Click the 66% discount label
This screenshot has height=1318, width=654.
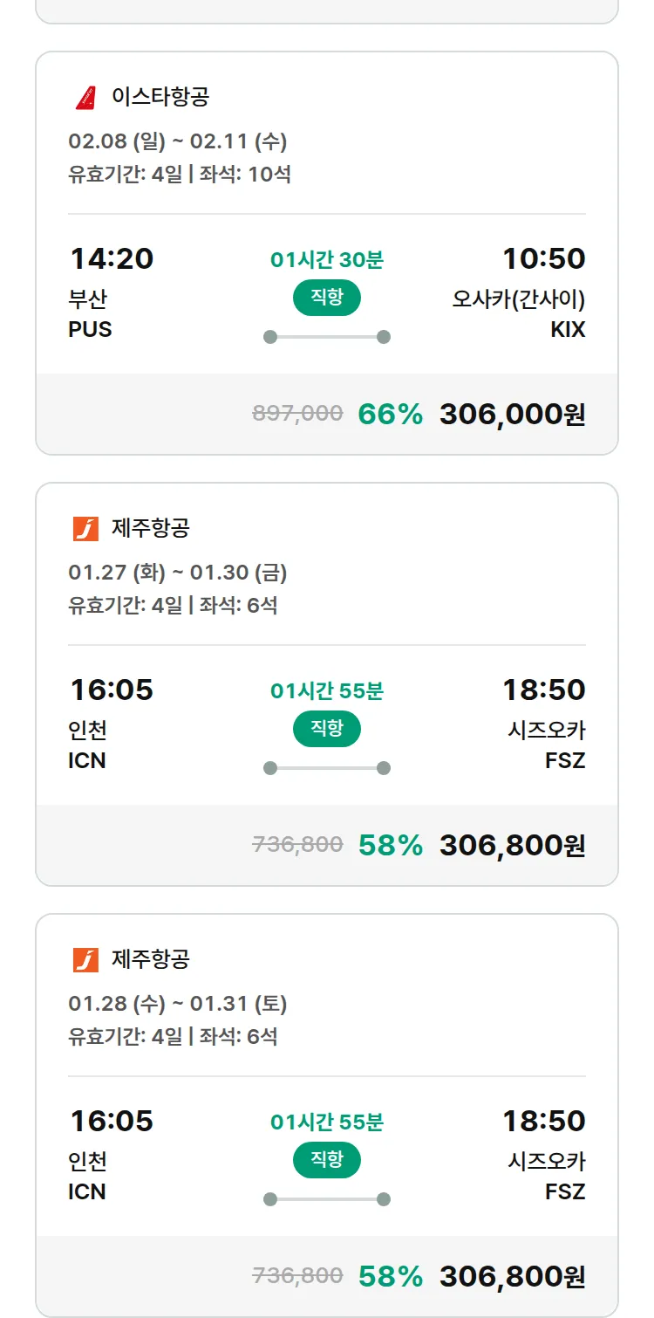pyautogui.click(x=390, y=414)
